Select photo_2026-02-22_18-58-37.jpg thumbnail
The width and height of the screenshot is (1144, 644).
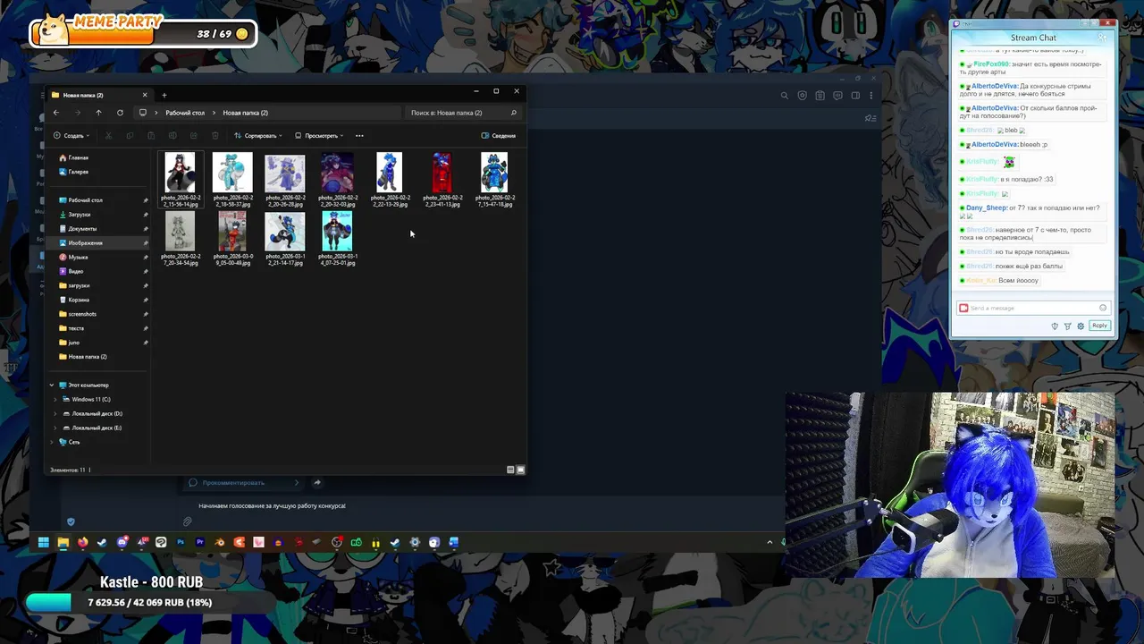[232, 173]
